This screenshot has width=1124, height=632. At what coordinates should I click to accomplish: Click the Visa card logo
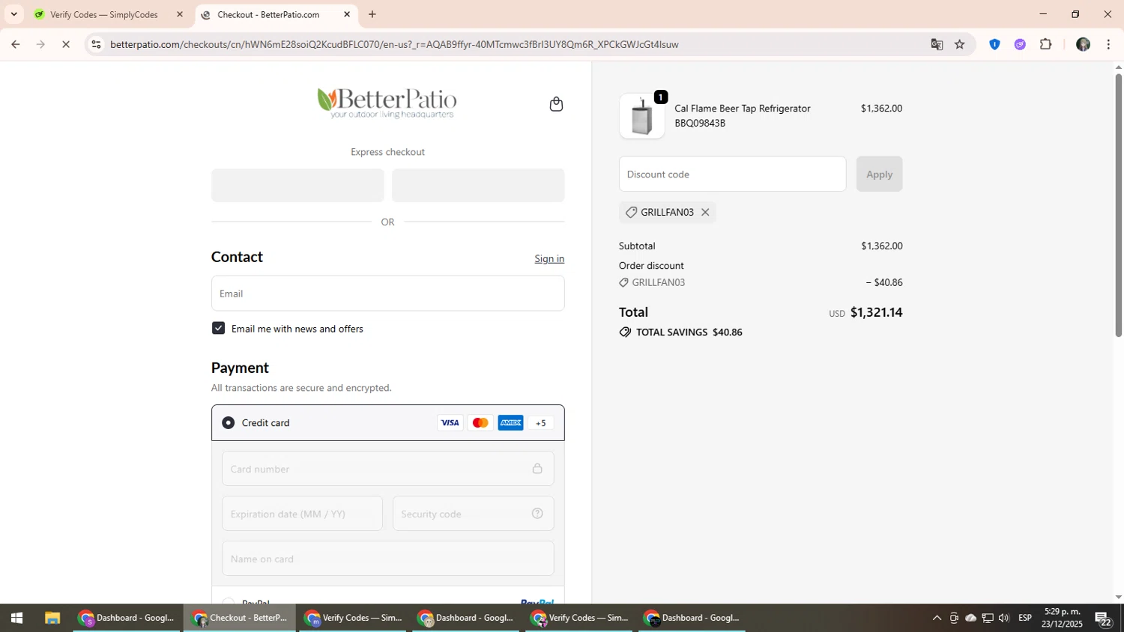click(x=450, y=423)
